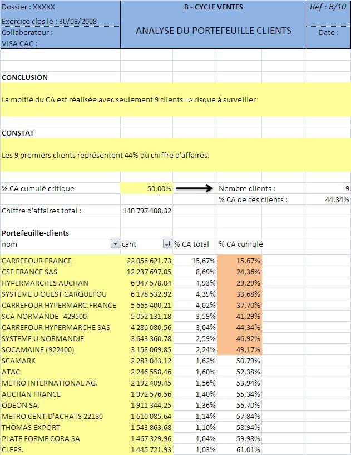This screenshot has height=455, width=351.
Task: Click the SOCAMAINE (922400) cell
Action: (x=61, y=349)
